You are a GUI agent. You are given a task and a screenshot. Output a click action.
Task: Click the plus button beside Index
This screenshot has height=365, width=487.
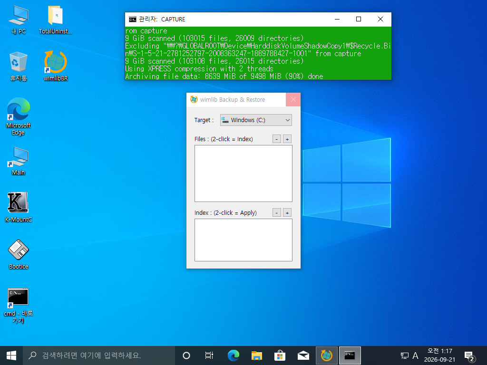pos(287,212)
